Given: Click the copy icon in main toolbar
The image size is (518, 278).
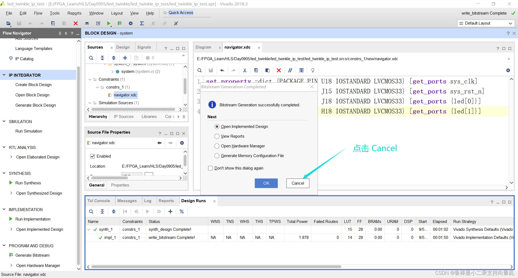Looking at the screenshot, I should (x=53, y=23).
